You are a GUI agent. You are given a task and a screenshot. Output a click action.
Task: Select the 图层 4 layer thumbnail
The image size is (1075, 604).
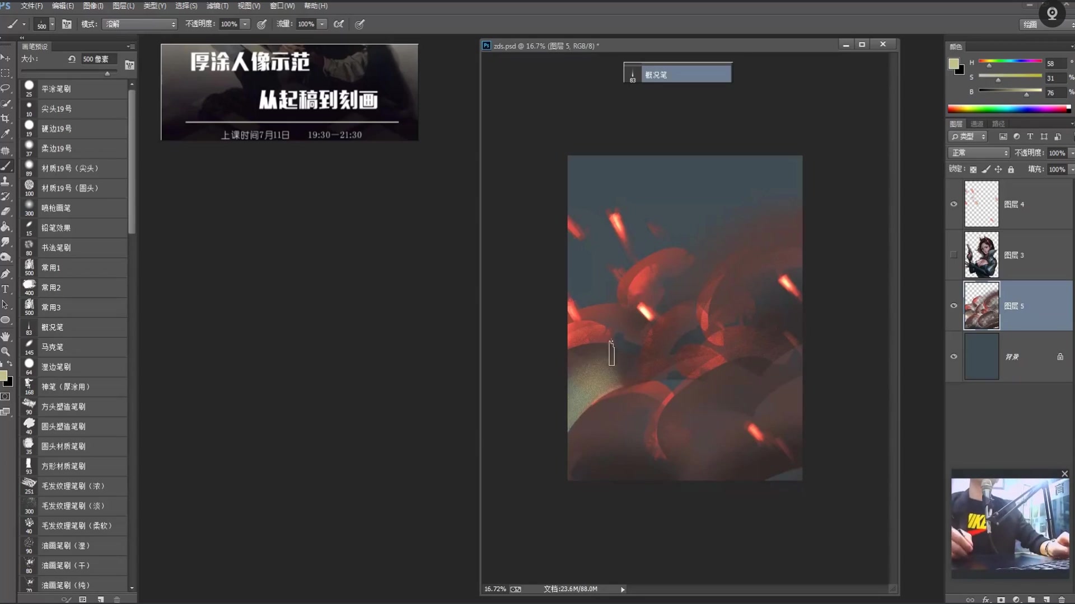pyautogui.click(x=981, y=204)
